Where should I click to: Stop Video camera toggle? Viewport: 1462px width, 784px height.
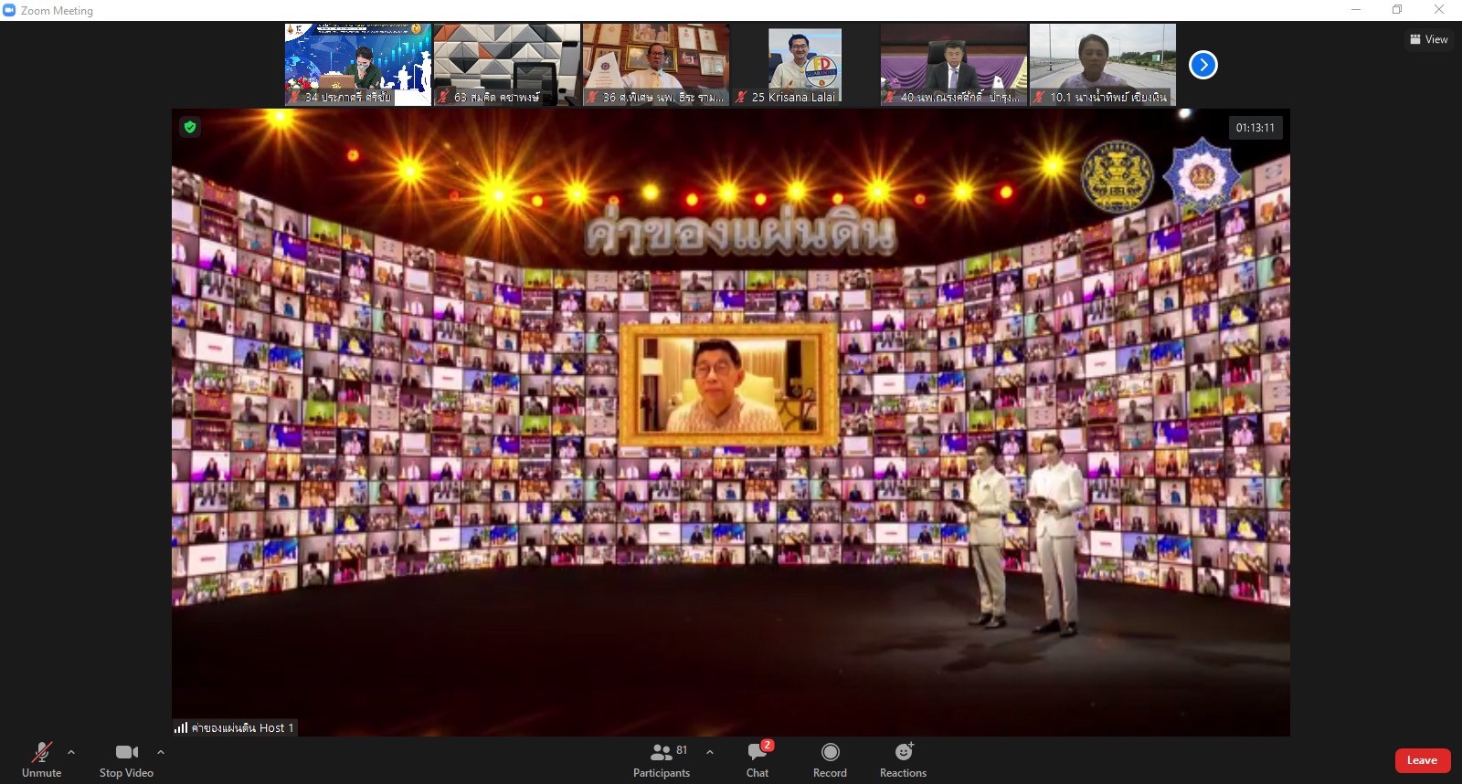tap(126, 759)
